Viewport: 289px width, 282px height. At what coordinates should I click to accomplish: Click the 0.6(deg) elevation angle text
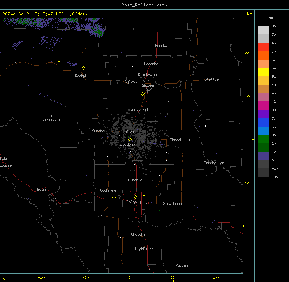click(x=77, y=14)
